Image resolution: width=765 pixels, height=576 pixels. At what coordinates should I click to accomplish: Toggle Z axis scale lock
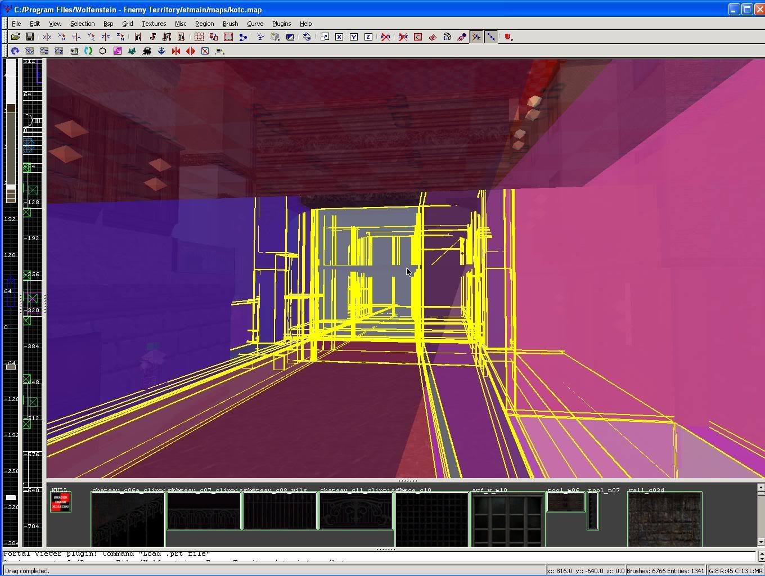coord(368,37)
